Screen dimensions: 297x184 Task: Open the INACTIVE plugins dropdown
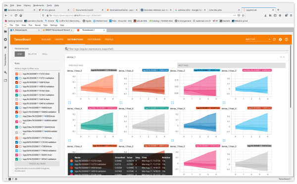[258, 40]
